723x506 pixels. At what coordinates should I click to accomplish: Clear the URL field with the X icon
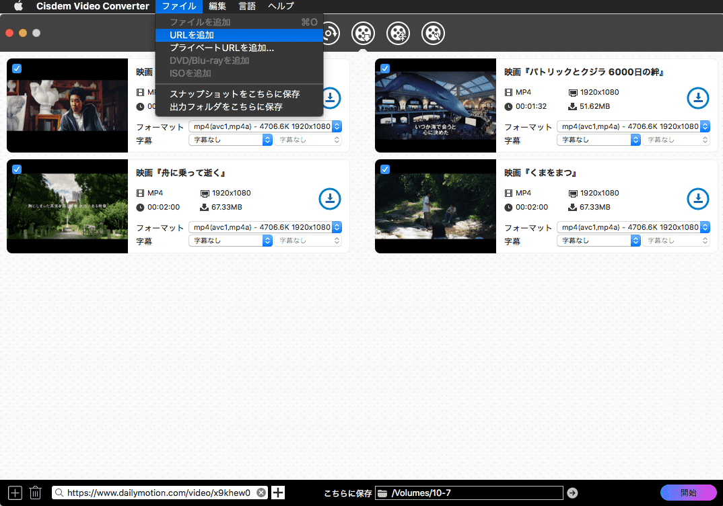261,493
